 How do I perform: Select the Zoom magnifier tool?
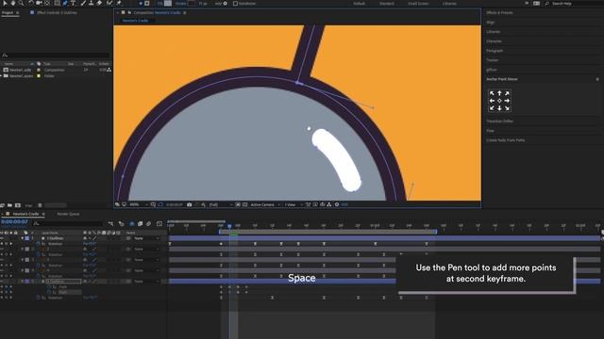pos(21,3)
